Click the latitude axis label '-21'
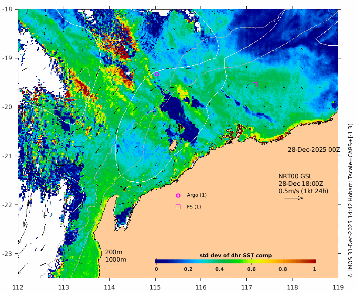The image size is (357, 293). [7, 156]
